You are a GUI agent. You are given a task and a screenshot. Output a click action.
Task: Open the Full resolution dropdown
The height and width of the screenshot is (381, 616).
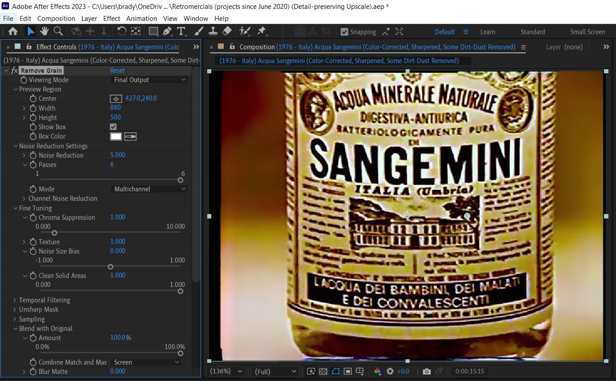click(275, 371)
